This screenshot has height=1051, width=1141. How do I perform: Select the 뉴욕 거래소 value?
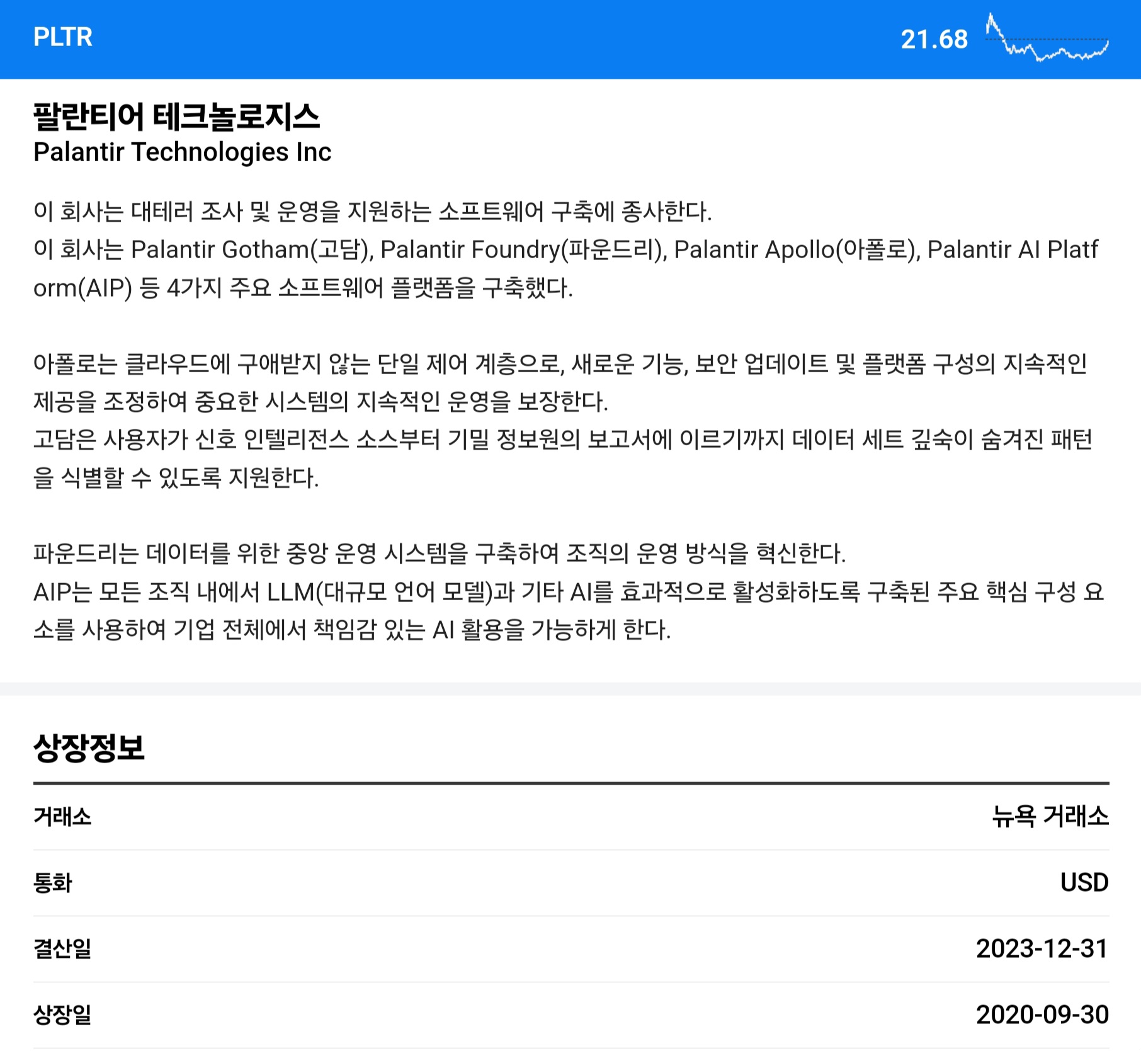coord(1050,816)
